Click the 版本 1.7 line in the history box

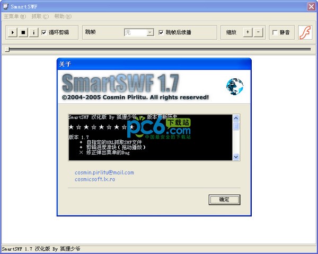78,137
